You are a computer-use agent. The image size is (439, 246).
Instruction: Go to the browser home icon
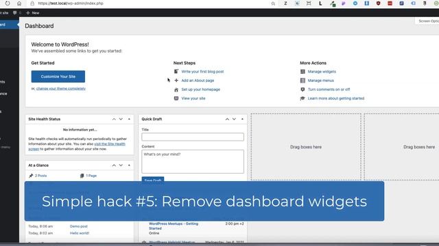pyautogui.click(x=19, y=3)
